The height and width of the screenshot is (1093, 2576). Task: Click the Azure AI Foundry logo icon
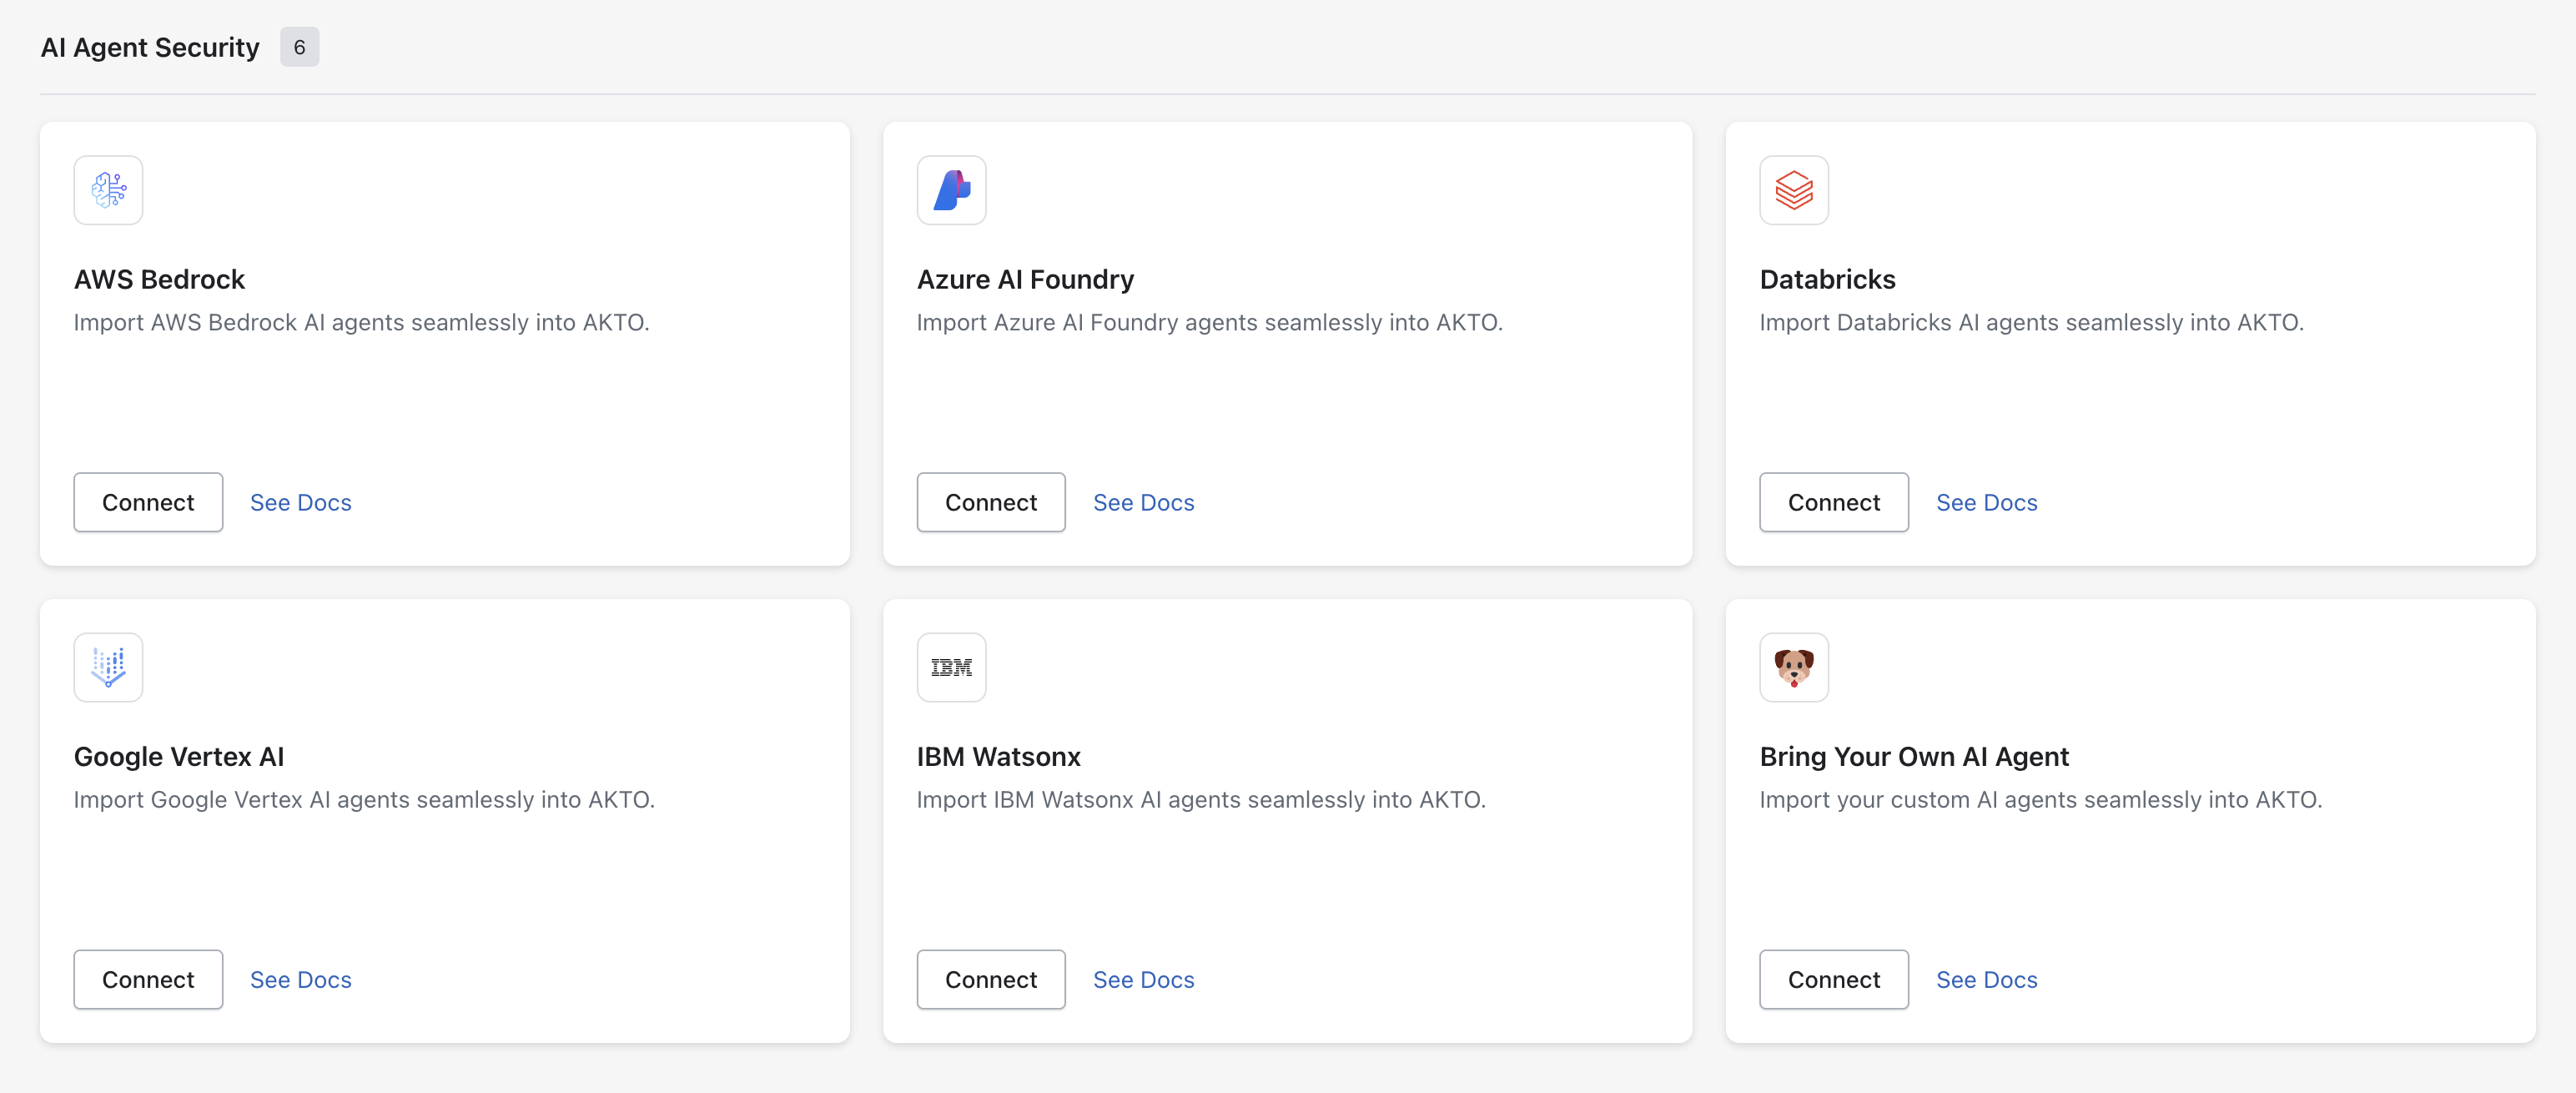(x=951, y=190)
